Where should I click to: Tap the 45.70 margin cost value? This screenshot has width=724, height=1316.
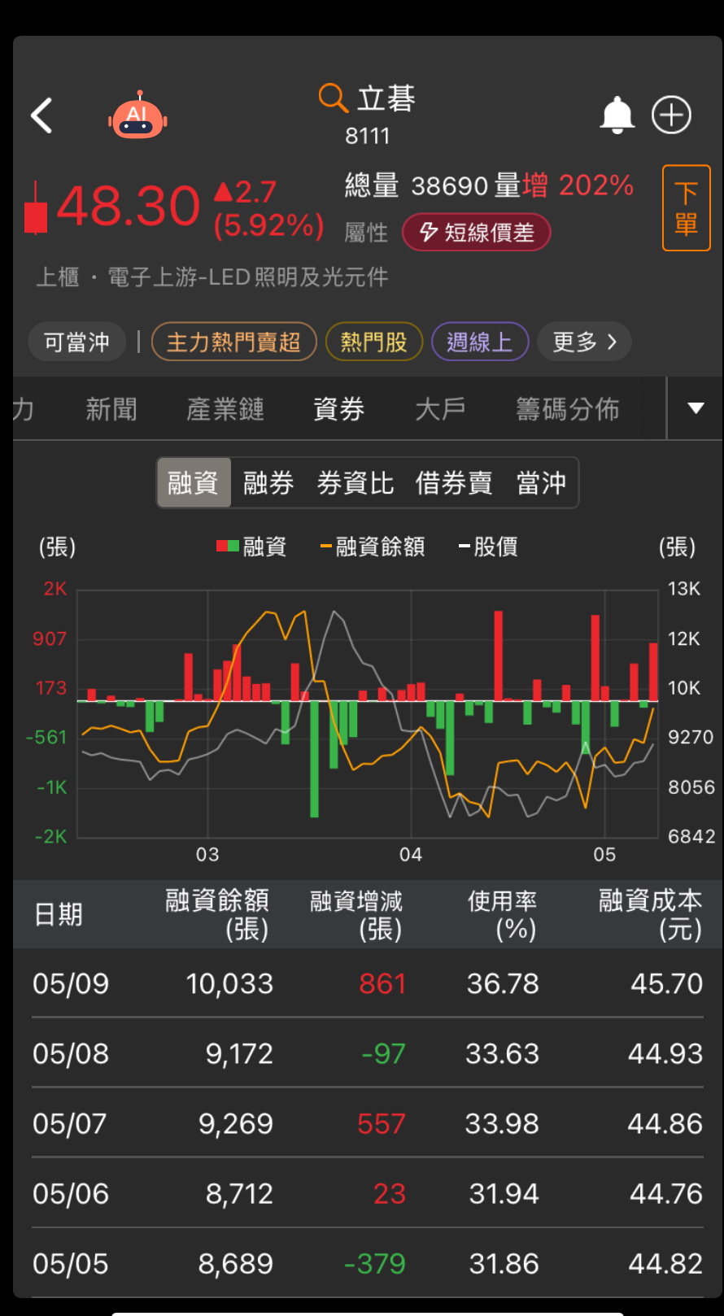pos(667,983)
